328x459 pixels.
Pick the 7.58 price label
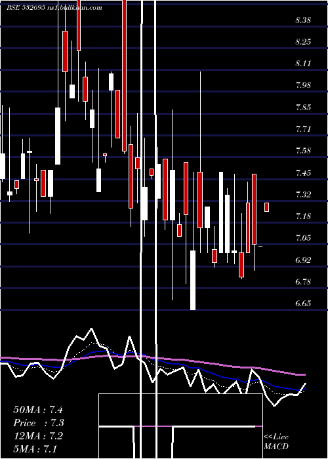click(303, 151)
